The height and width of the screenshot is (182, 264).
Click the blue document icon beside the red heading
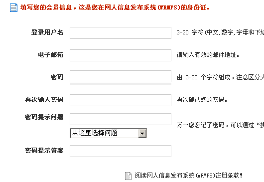click(x=13, y=8)
